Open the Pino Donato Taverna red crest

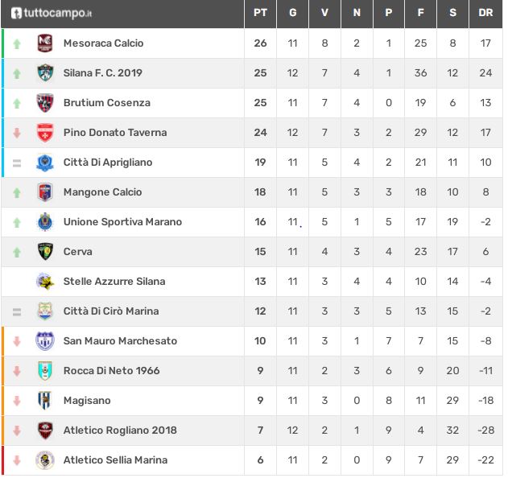tap(45, 133)
